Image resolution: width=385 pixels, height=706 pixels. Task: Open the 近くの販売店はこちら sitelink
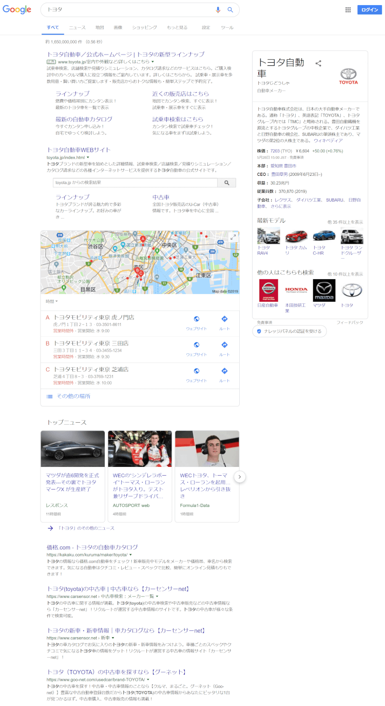181,94
